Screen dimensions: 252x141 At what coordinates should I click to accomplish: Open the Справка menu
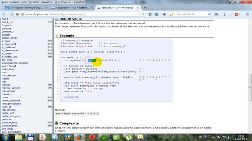pyautogui.click(x=79, y=2)
